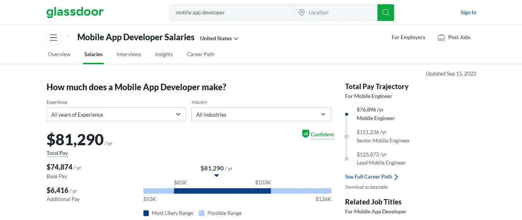
Task: Click the $6,416 additional pay value
Action: (57, 190)
